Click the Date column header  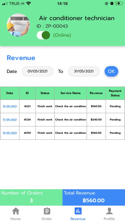click(x=10, y=93)
